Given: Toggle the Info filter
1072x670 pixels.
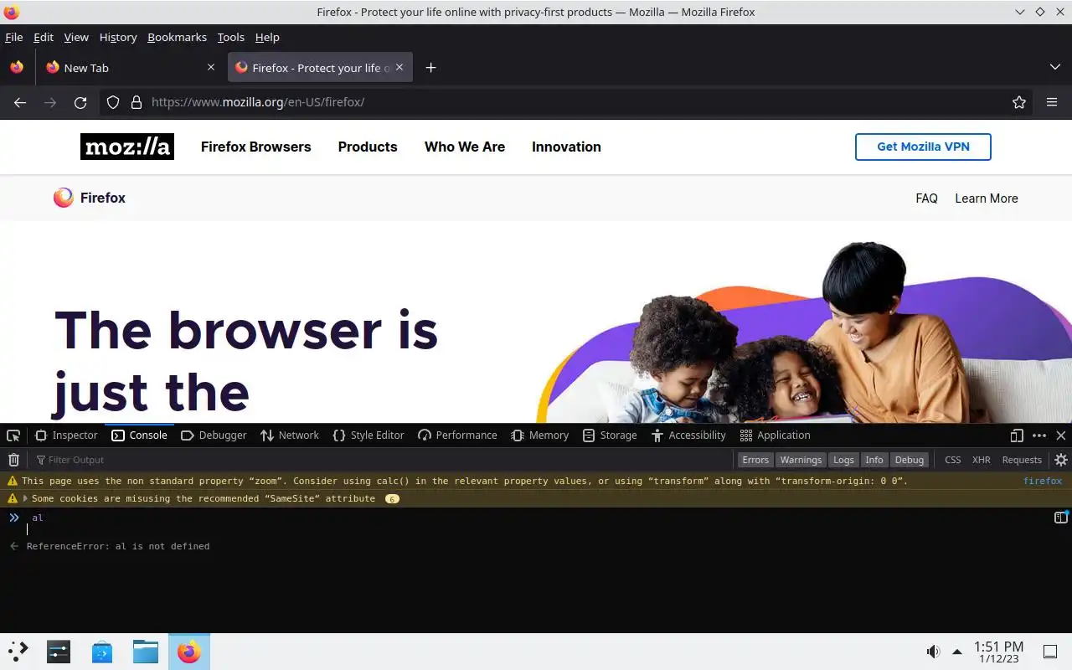Looking at the screenshot, I should [874, 460].
